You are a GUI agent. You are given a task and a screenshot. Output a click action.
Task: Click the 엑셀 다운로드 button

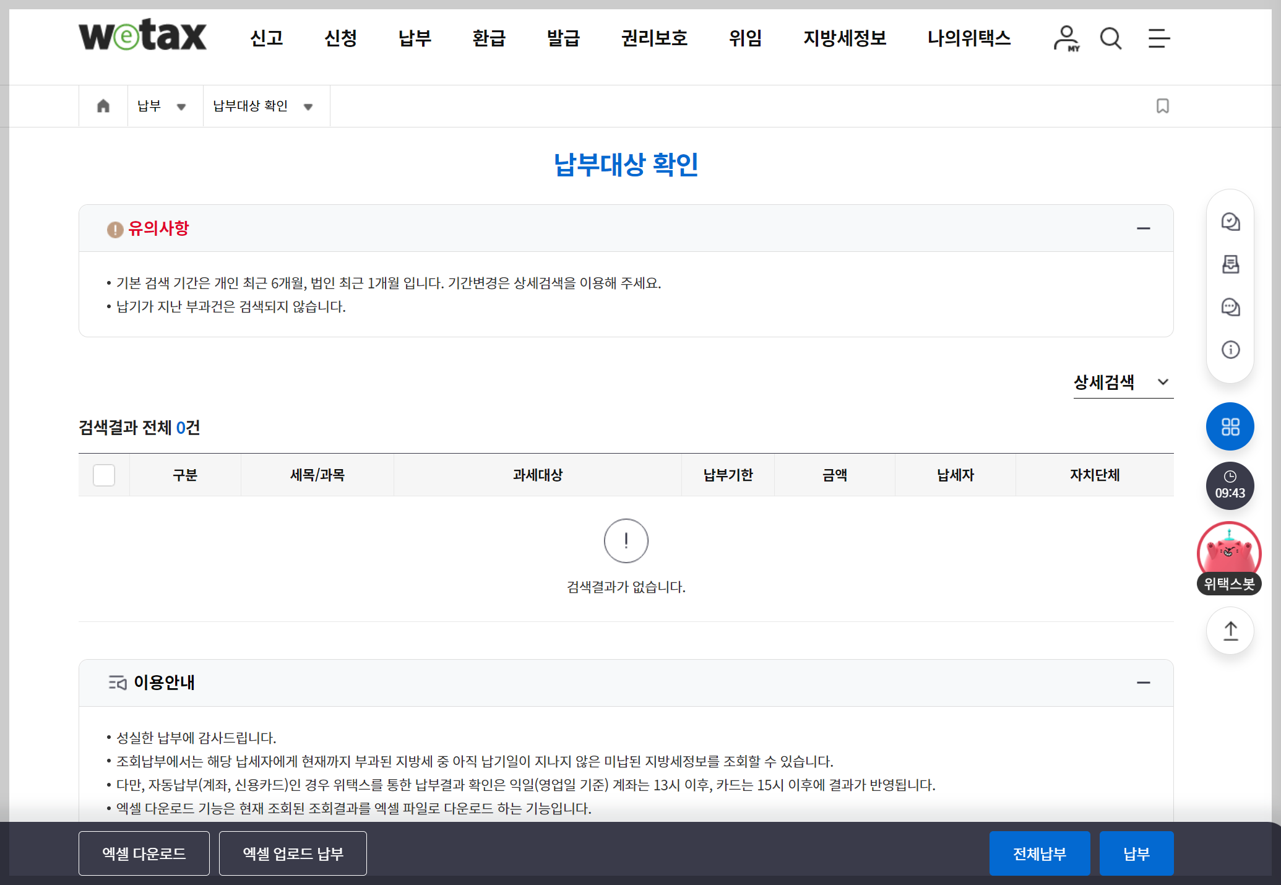pyautogui.click(x=144, y=853)
